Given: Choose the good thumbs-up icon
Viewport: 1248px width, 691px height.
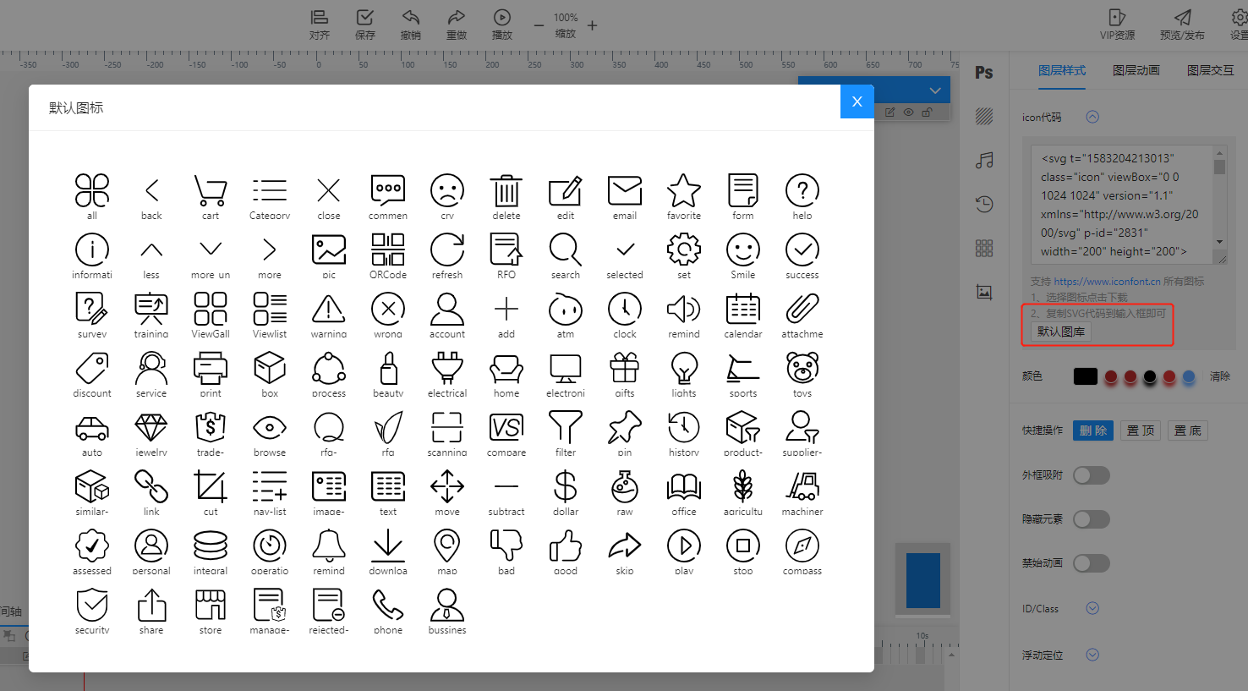Looking at the screenshot, I should pos(566,546).
